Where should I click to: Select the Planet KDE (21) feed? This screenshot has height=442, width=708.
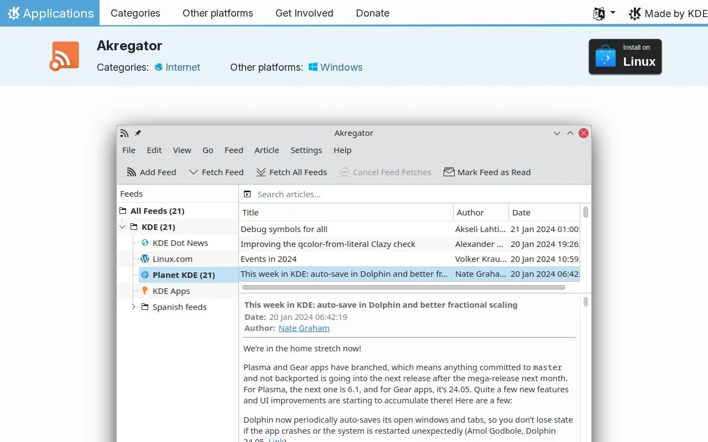coord(188,275)
